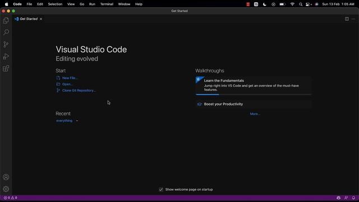This screenshot has height=202, width=359.
Task: Click Clone Git Repository... link
Action: tap(79, 90)
